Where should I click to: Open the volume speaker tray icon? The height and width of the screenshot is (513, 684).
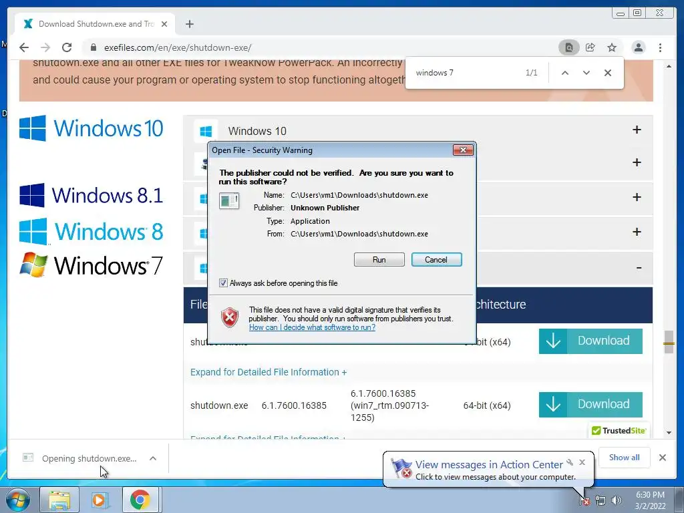point(617,500)
